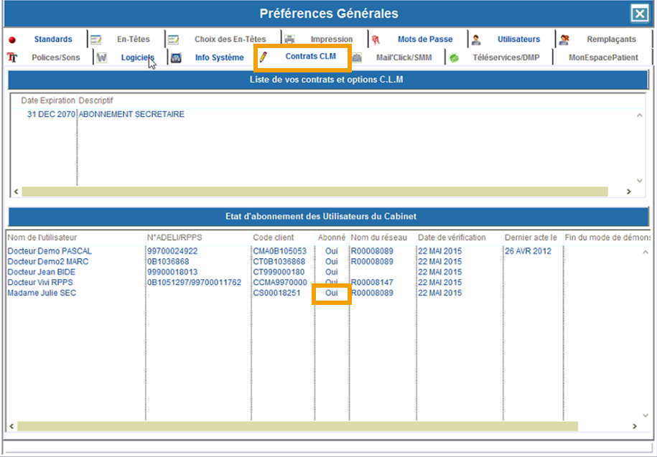This screenshot has height=457, width=657.
Task: Switch to Choix des En-Têtes tab
Action: point(230,39)
